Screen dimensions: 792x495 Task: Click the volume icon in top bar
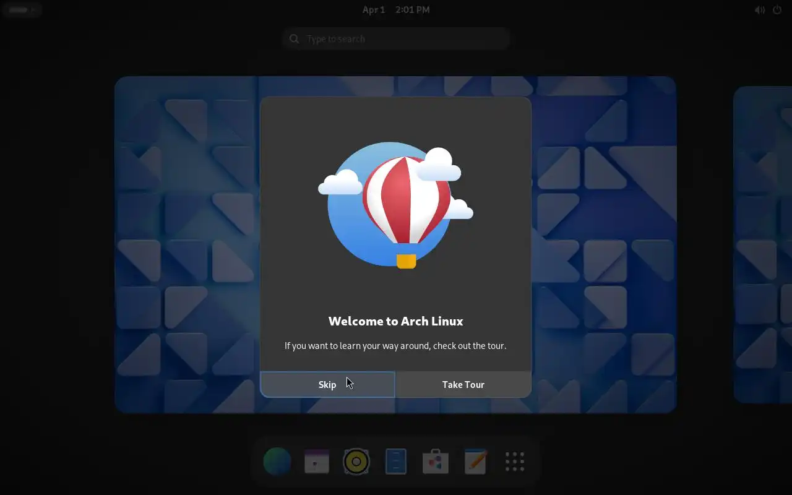[760, 10]
